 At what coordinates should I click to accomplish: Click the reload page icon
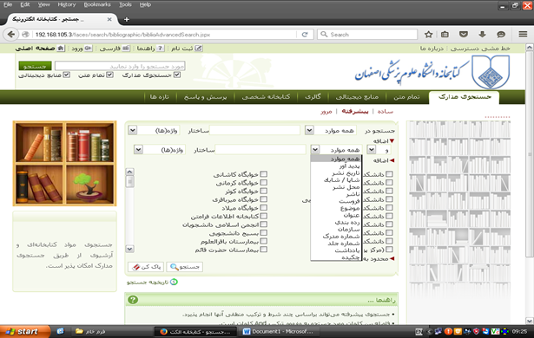[x=305, y=35]
